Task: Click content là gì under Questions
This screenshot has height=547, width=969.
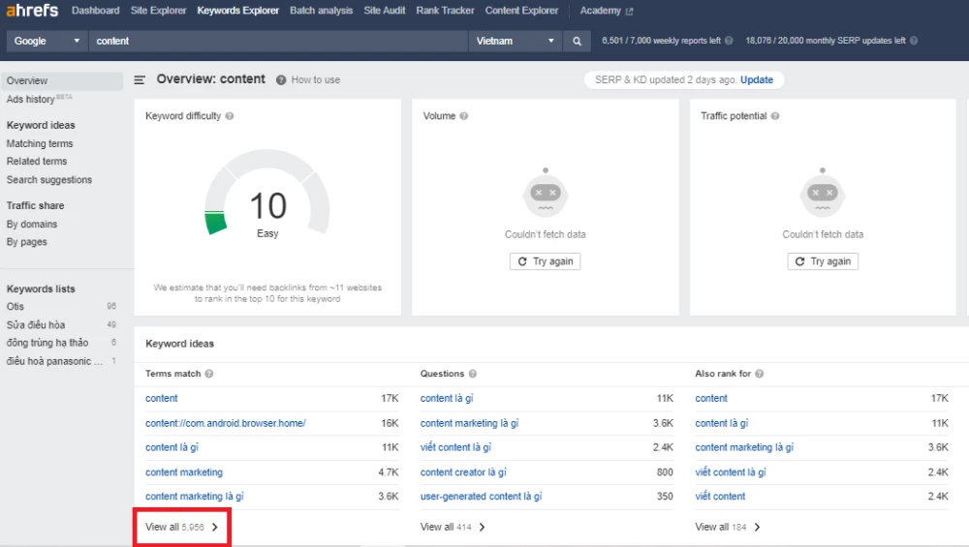Action: pyautogui.click(x=447, y=398)
